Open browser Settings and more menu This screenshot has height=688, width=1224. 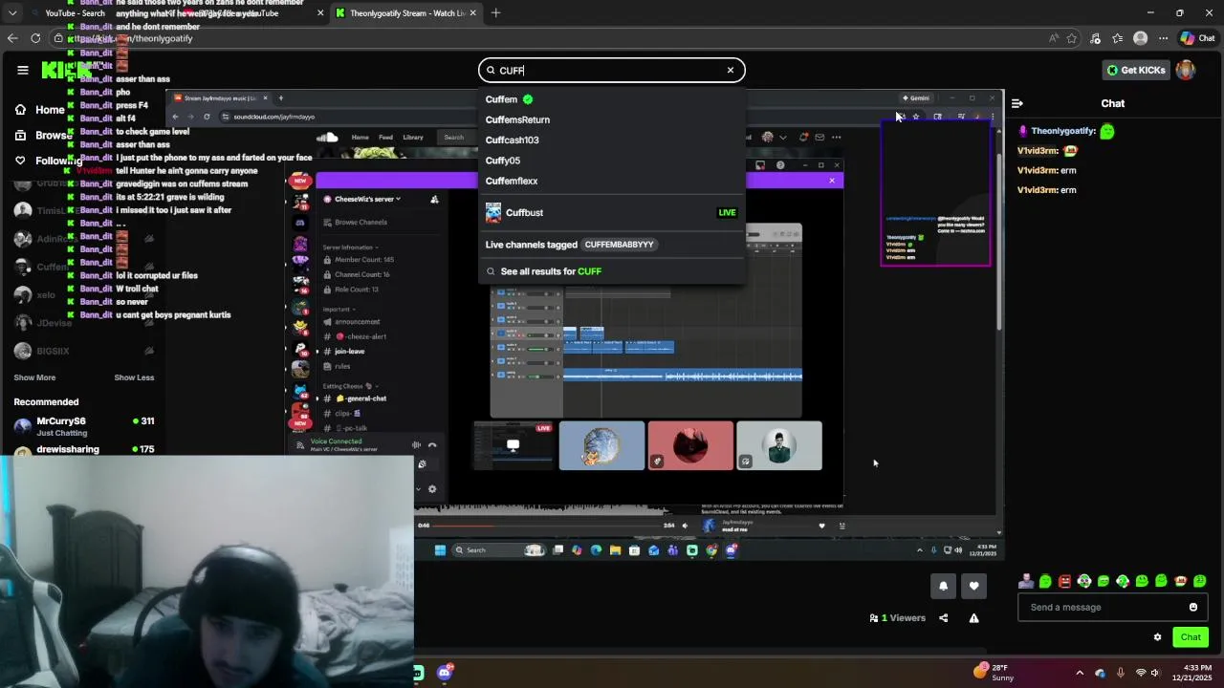click(1163, 38)
